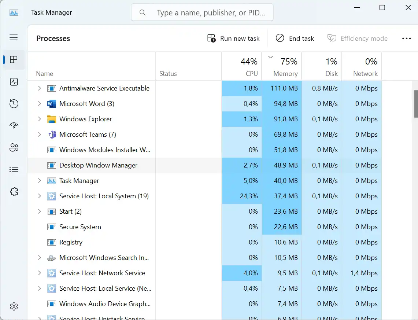Open the Performance page icon
Viewport: 418px width, 320px height.
14,82
